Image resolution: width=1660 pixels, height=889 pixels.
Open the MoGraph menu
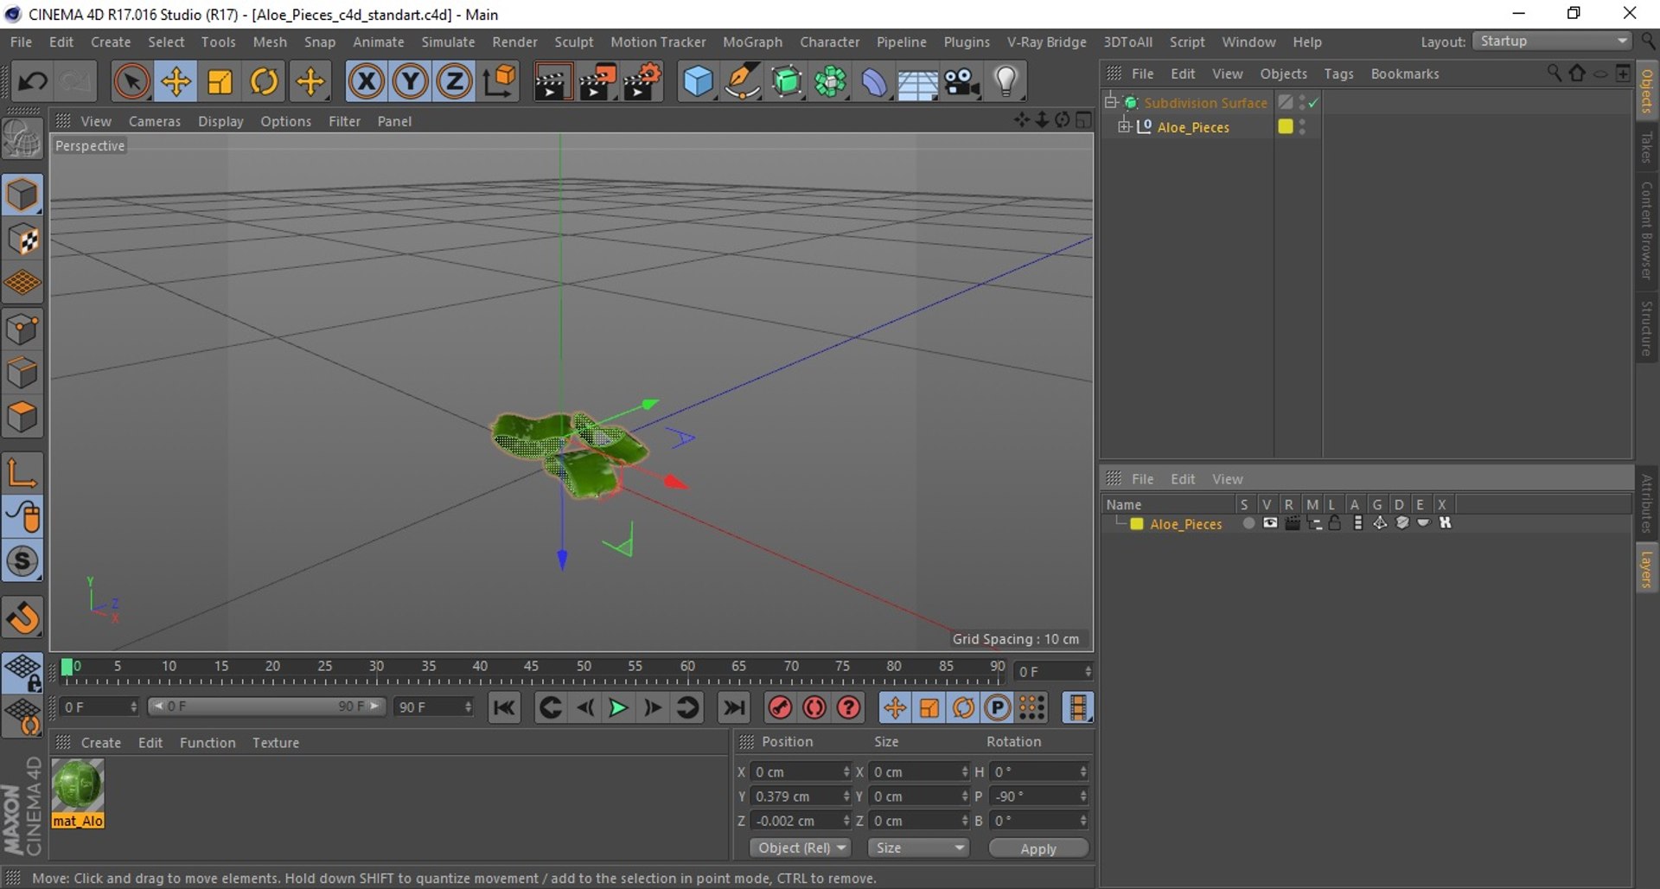coord(752,42)
